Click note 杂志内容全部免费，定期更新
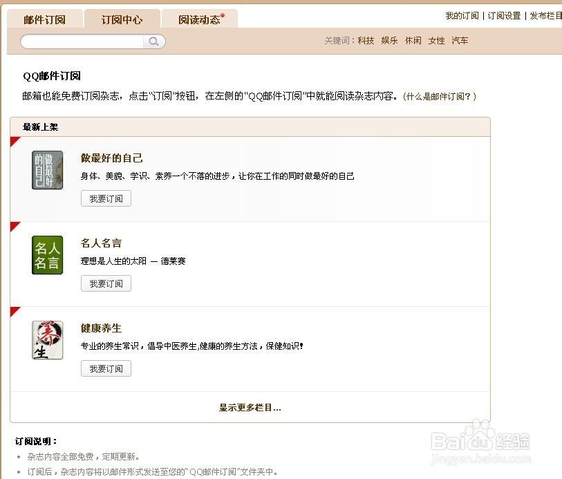This screenshot has height=479, width=562. point(83,457)
